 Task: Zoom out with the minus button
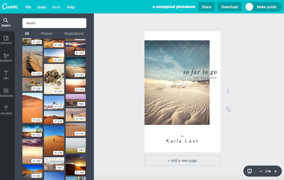(260, 171)
